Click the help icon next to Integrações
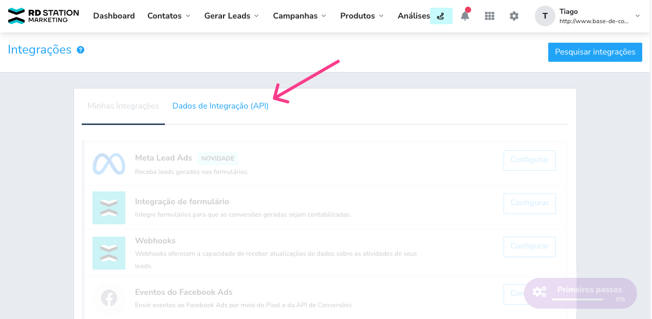 coord(81,50)
